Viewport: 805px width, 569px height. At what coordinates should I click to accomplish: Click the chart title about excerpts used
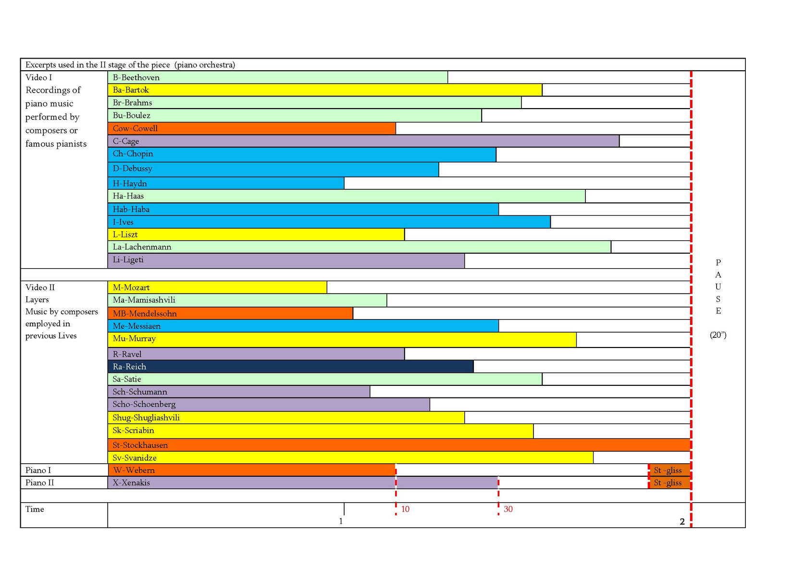(130, 65)
